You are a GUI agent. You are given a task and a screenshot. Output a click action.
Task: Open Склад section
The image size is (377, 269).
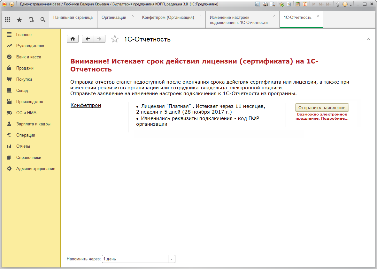[30, 91]
